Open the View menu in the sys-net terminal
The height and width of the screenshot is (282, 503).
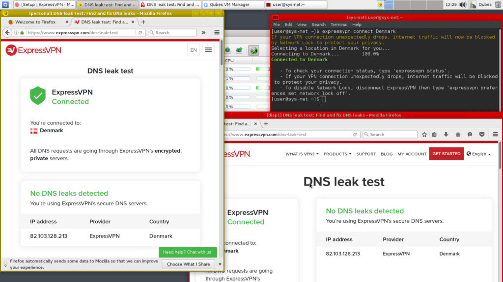(302, 24)
